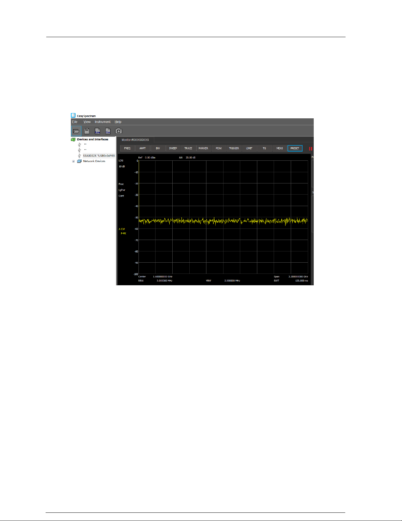The height and width of the screenshot is (521, 402).
Task: Click the yellow P-PK detector label
Action: tap(123, 233)
